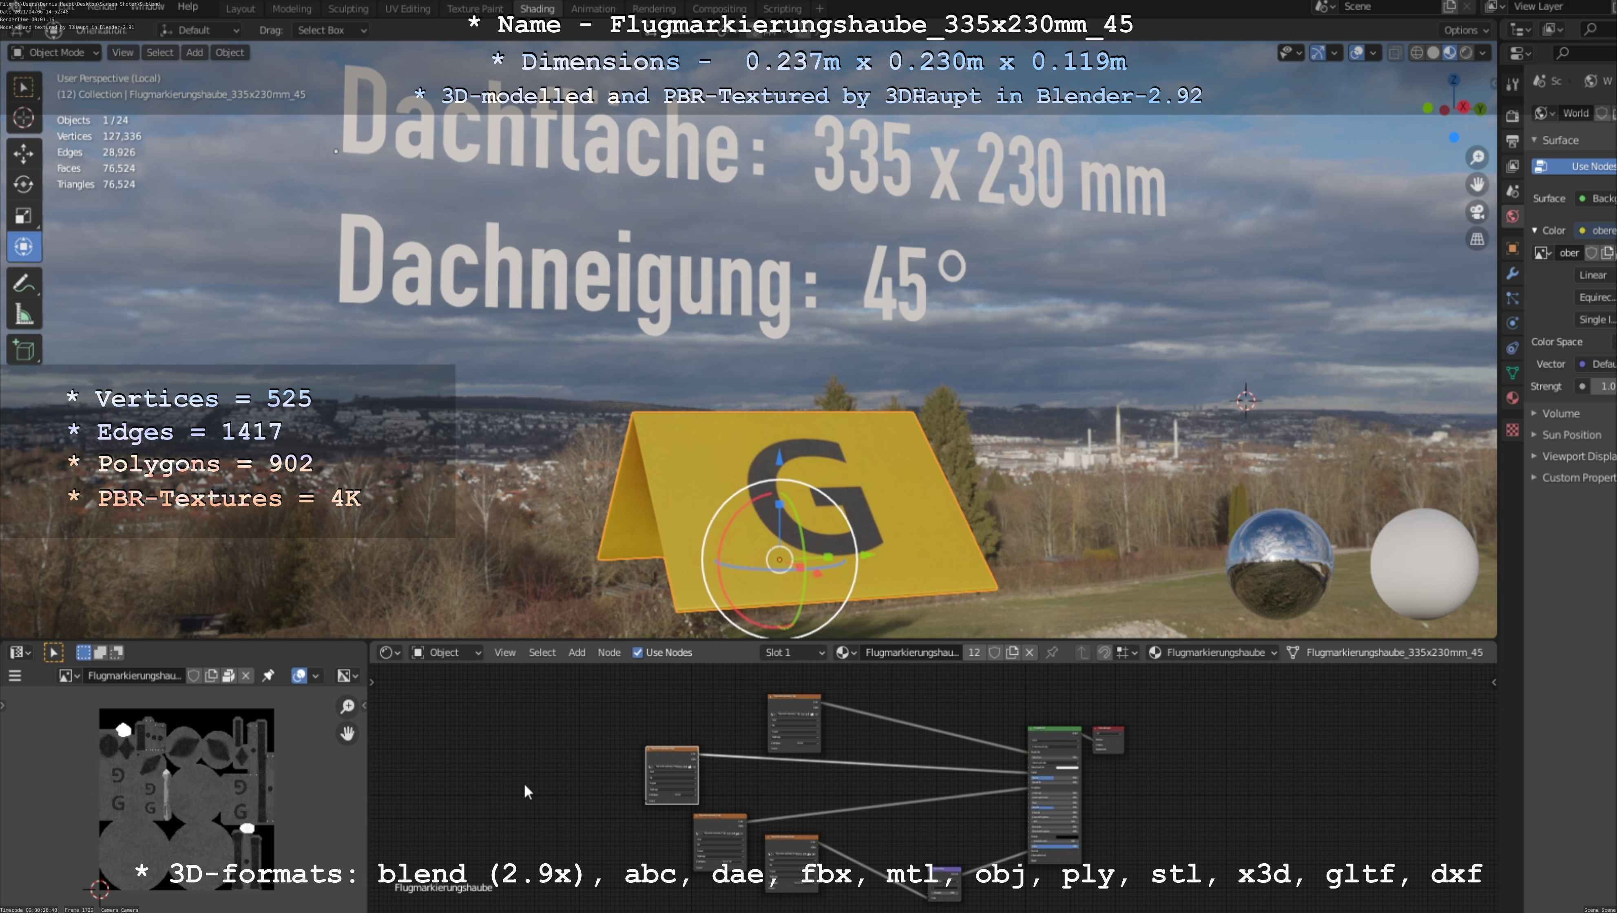
Task: Open the node editor Node menu
Action: tap(609, 652)
